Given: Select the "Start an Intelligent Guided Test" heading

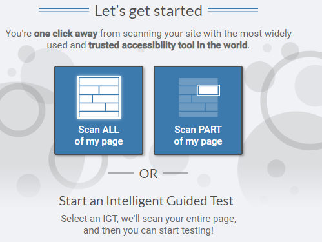Looking at the screenshot, I should tap(146, 201).
